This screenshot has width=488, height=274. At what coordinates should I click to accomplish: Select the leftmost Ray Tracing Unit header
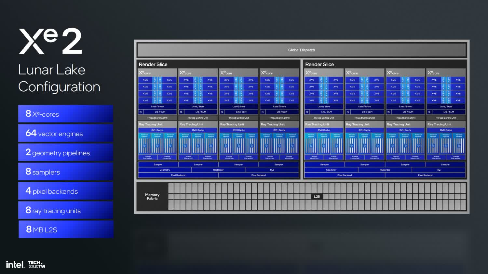point(151,124)
